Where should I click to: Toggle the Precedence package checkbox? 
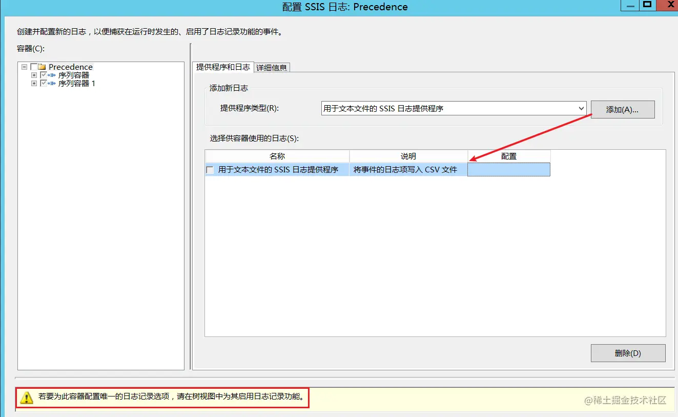(34, 67)
